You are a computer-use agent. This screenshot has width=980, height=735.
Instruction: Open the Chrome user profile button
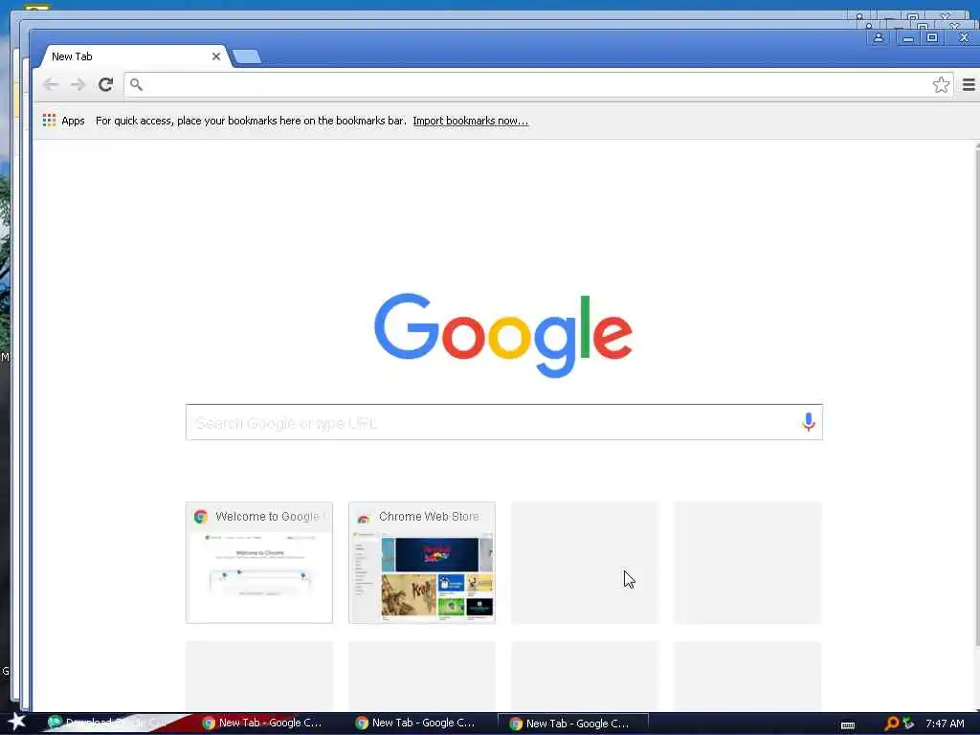tap(879, 38)
